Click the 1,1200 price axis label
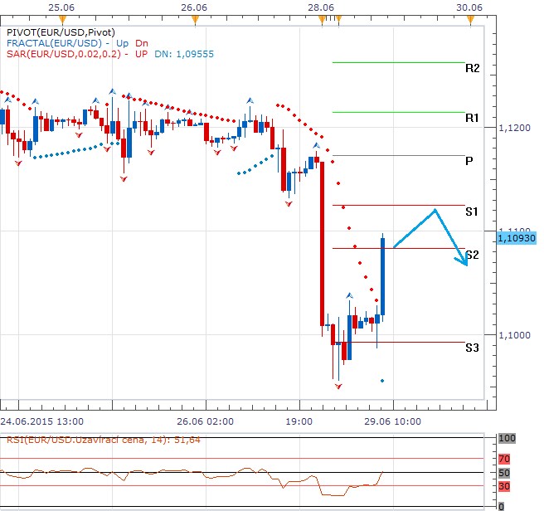The width and height of the screenshot is (544, 511). click(x=514, y=129)
